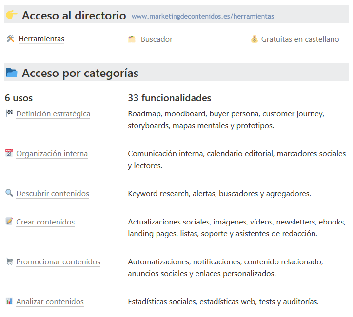This screenshot has height=317, width=353.
Task: Click the folder icon beside Buscador
Action: click(132, 39)
